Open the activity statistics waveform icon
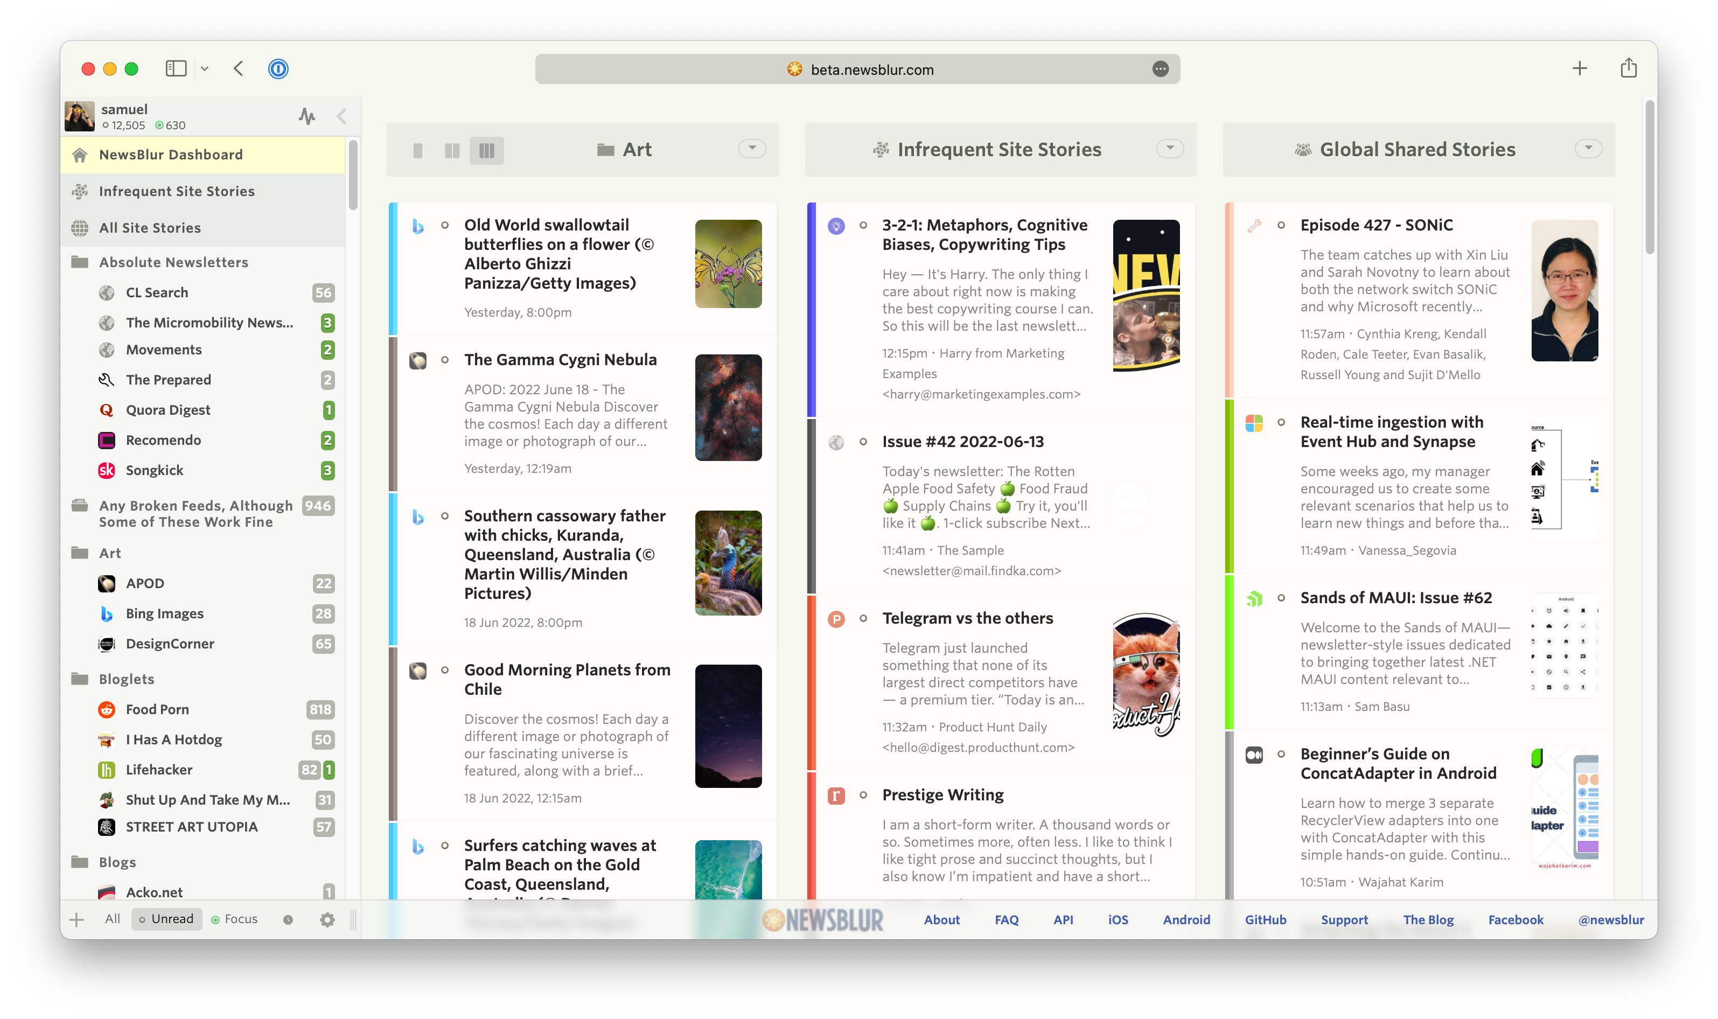 [306, 116]
